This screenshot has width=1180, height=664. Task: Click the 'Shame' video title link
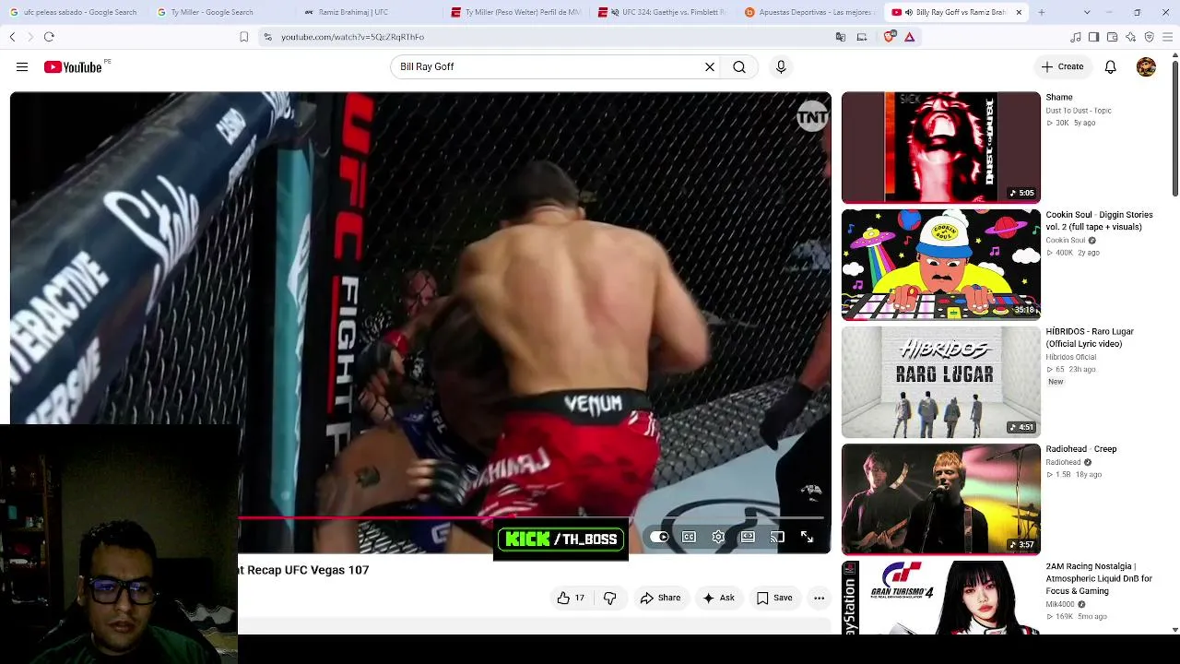1059,97
